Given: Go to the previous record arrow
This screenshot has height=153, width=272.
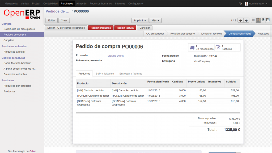Looking at the screenshot, I should 240,20.
